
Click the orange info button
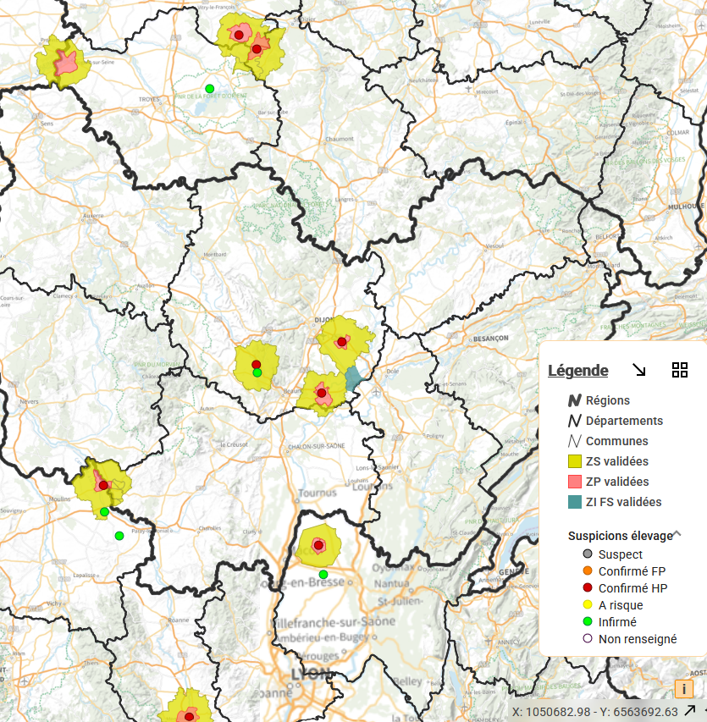pyautogui.click(x=683, y=689)
